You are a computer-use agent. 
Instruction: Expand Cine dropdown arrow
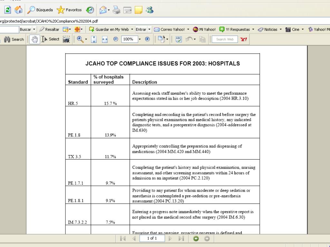(x=303, y=29)
